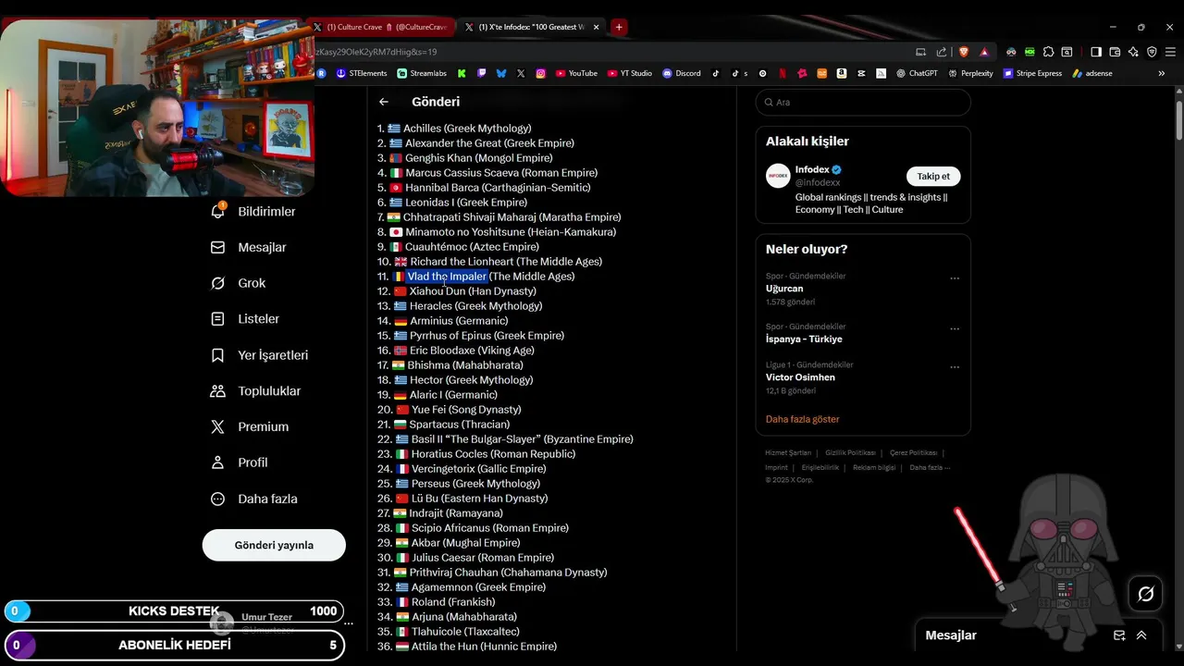
Task: Open the Infodex profile name link
Action: tap(812, 169)
